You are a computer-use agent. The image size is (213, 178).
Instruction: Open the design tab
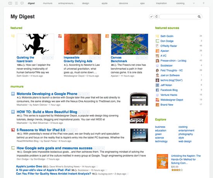pos(86,3)
